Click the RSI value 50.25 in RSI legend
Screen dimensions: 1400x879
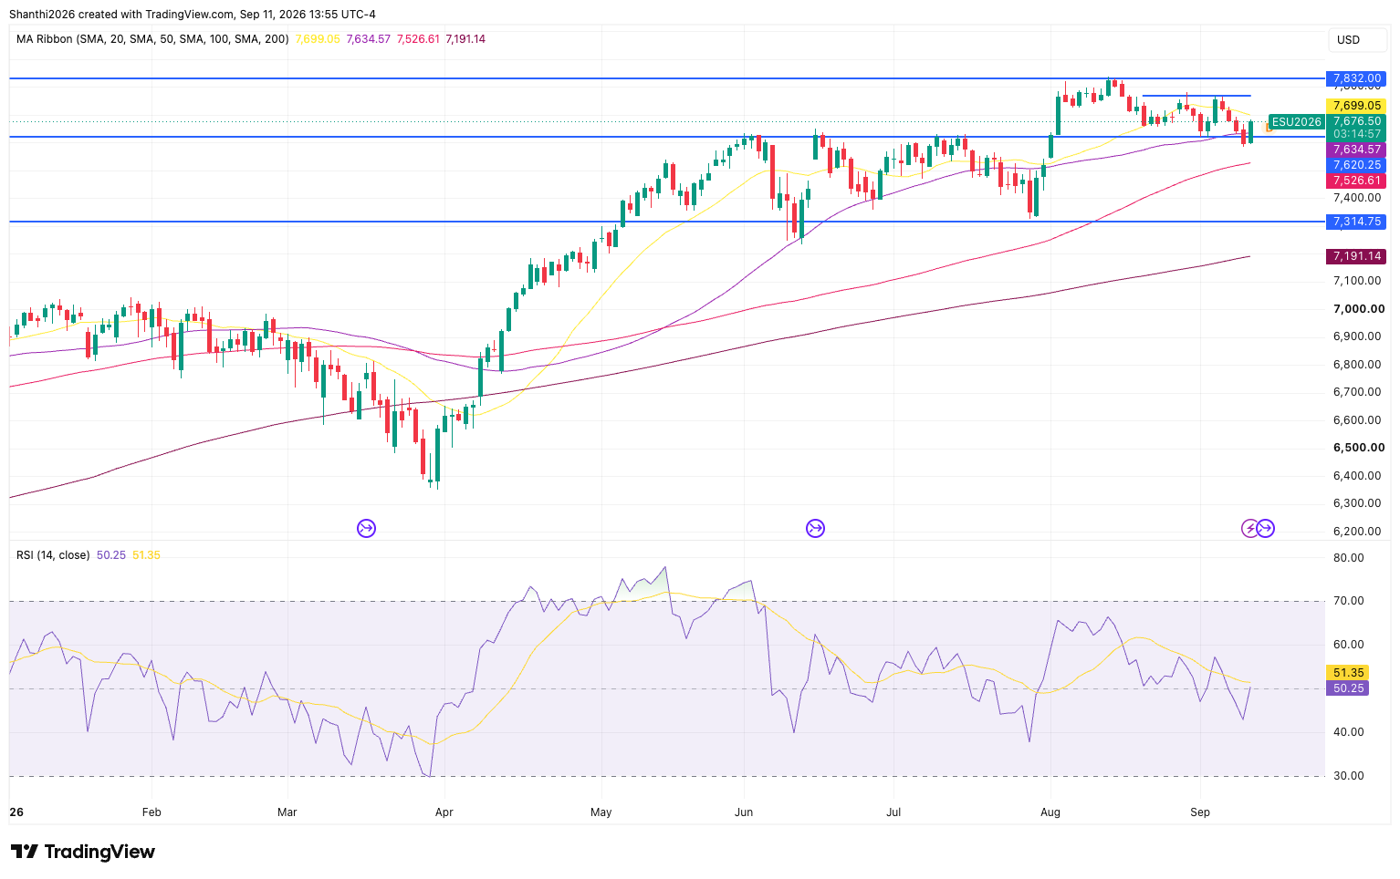111,555
